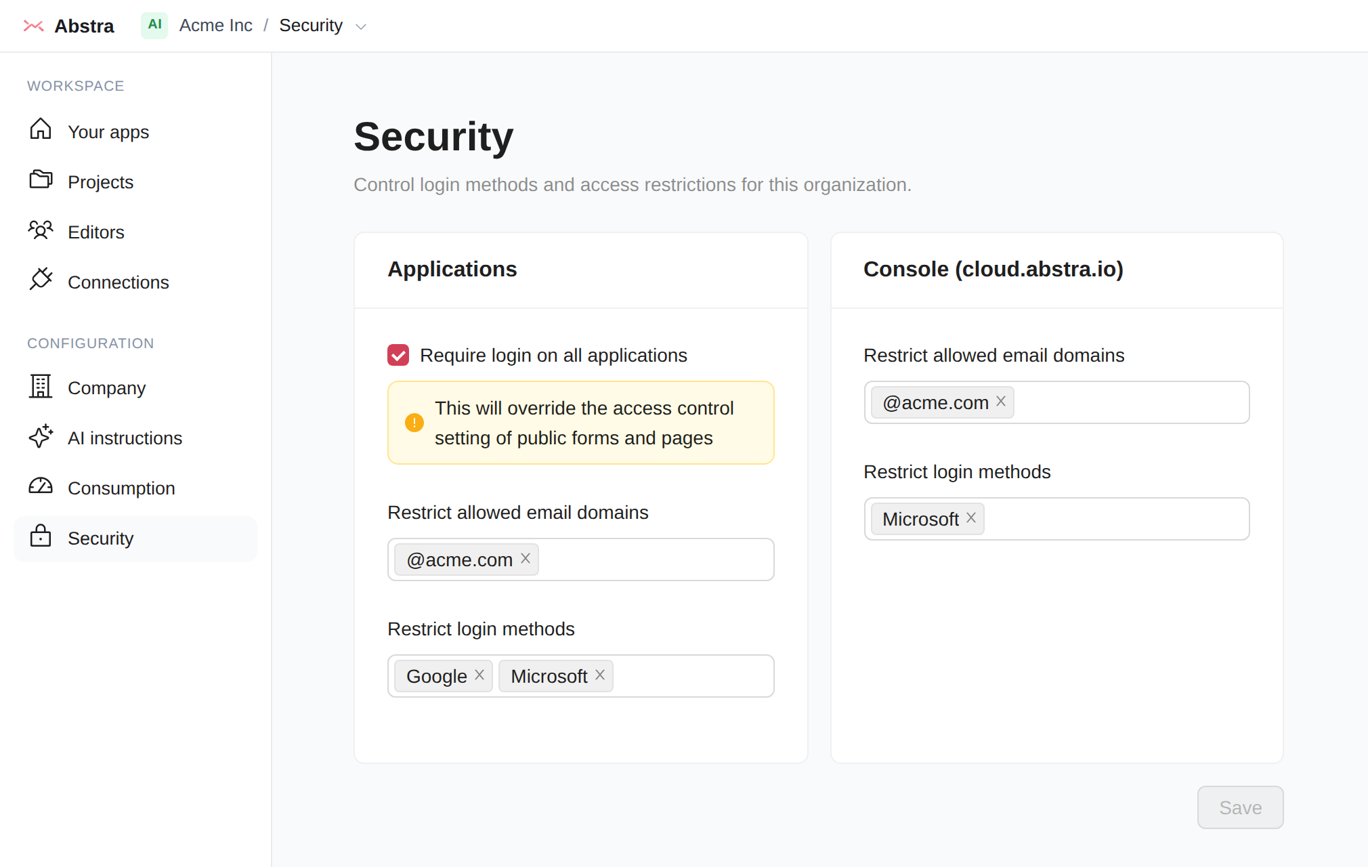Screen dimensions: 1368x867
Task: Remove Microsoft from Console login methods
Action: point(971,517)
